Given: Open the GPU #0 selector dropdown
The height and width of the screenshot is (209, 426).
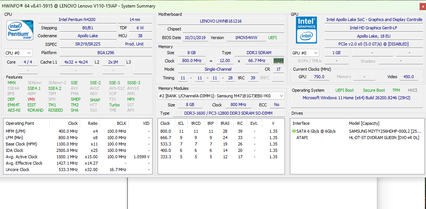Looking at the screenshot, I should tap(305, 53).
